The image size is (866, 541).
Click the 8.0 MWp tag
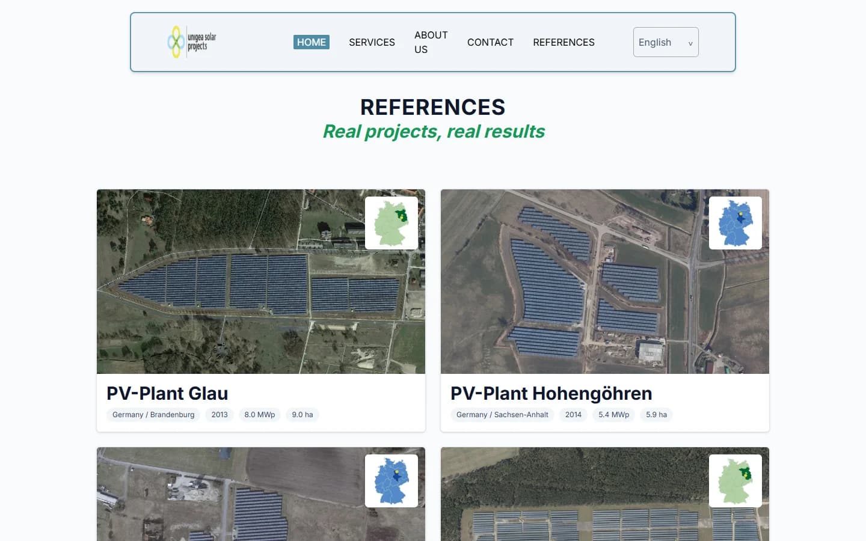260,415
